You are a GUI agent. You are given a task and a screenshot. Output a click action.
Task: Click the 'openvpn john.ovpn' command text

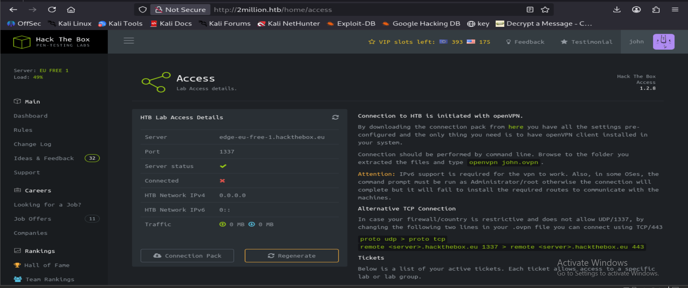504,162
